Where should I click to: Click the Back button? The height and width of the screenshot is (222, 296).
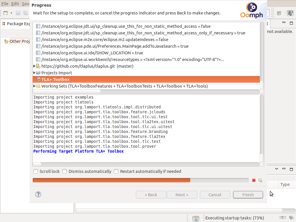coord(151,195)
